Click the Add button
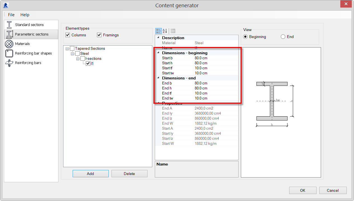 (90, 173)
